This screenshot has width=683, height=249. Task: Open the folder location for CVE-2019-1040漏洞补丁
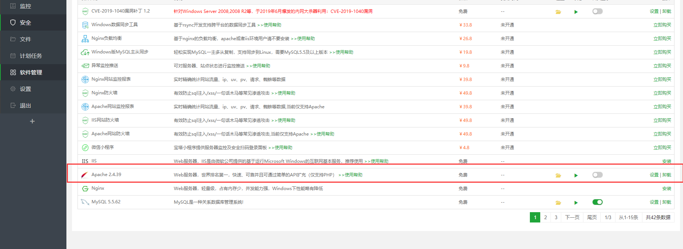[558, 12]
